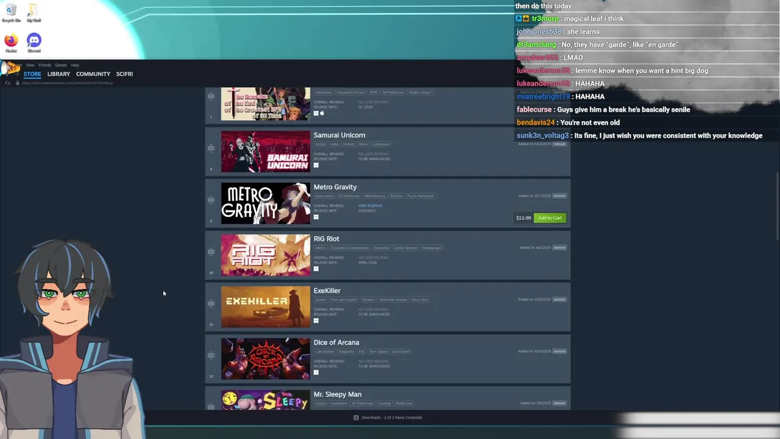Remove Samurai Unicorn from the wishlist
The height and width of the screenshot is (439, 780).
tap(559, 144)
